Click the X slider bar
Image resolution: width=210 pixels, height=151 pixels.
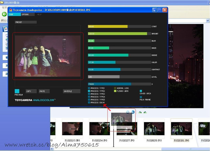tap(119, 84)
